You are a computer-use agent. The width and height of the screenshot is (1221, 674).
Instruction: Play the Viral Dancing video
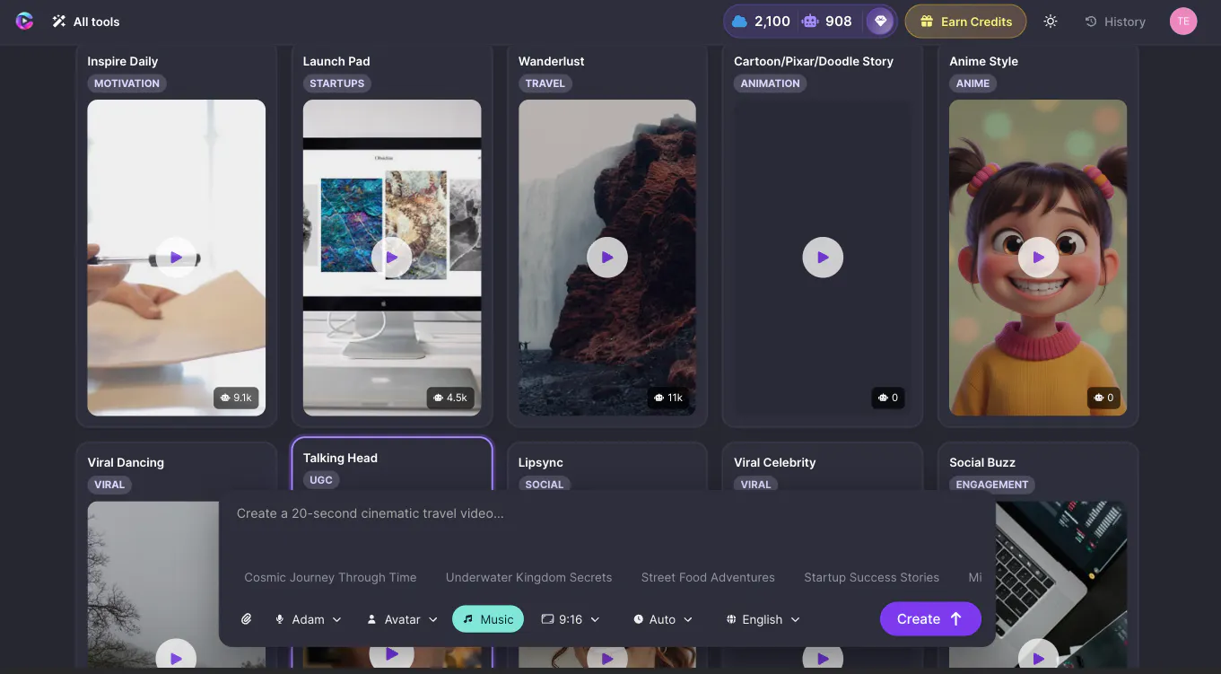176,658
